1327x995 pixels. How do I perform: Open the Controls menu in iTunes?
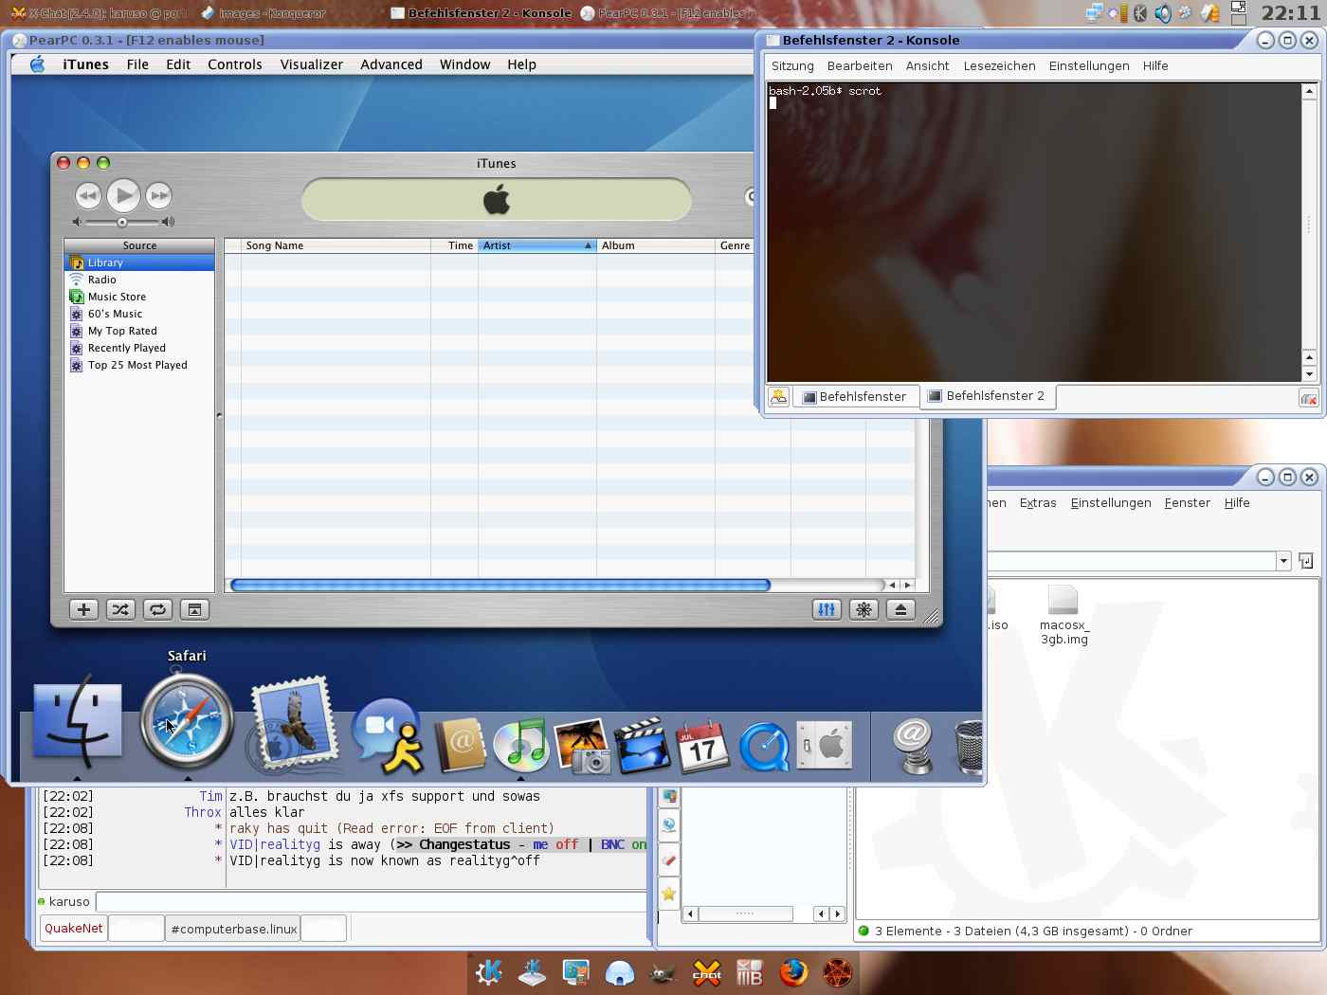point(235,64)
